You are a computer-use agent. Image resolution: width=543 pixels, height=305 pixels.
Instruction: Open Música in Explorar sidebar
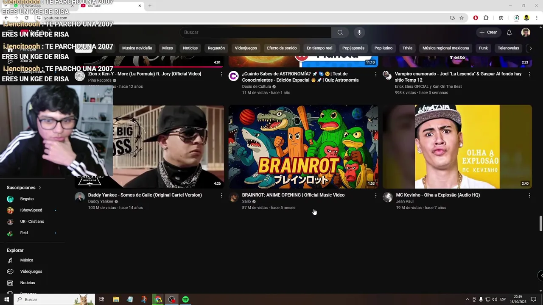(32, 260)
